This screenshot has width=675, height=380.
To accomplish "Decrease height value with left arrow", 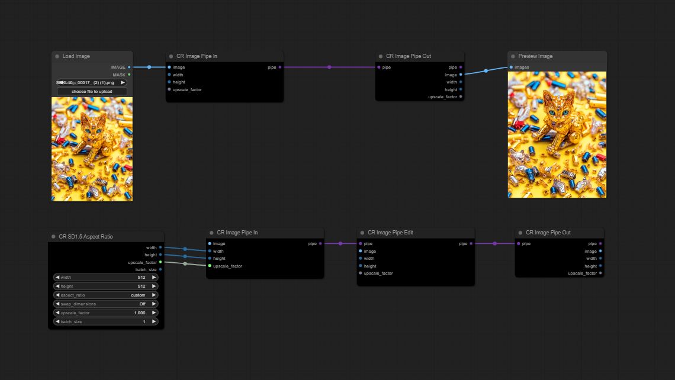I will click(x=57, y=286).
